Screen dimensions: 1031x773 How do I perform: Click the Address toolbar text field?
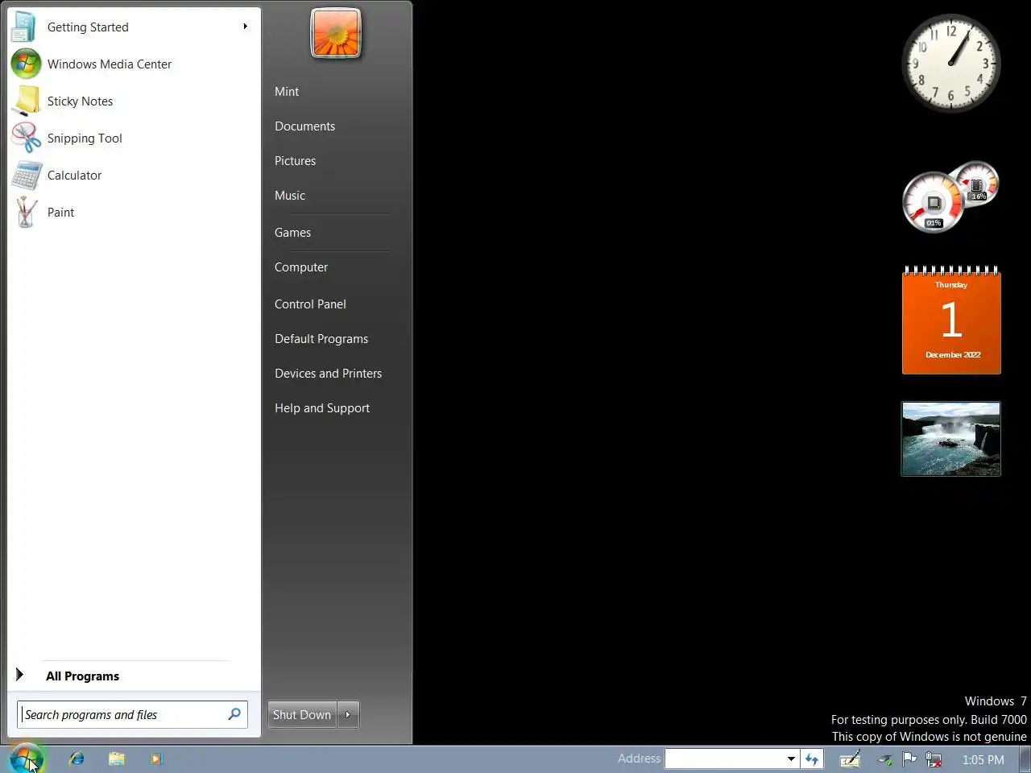coord(725,759)
